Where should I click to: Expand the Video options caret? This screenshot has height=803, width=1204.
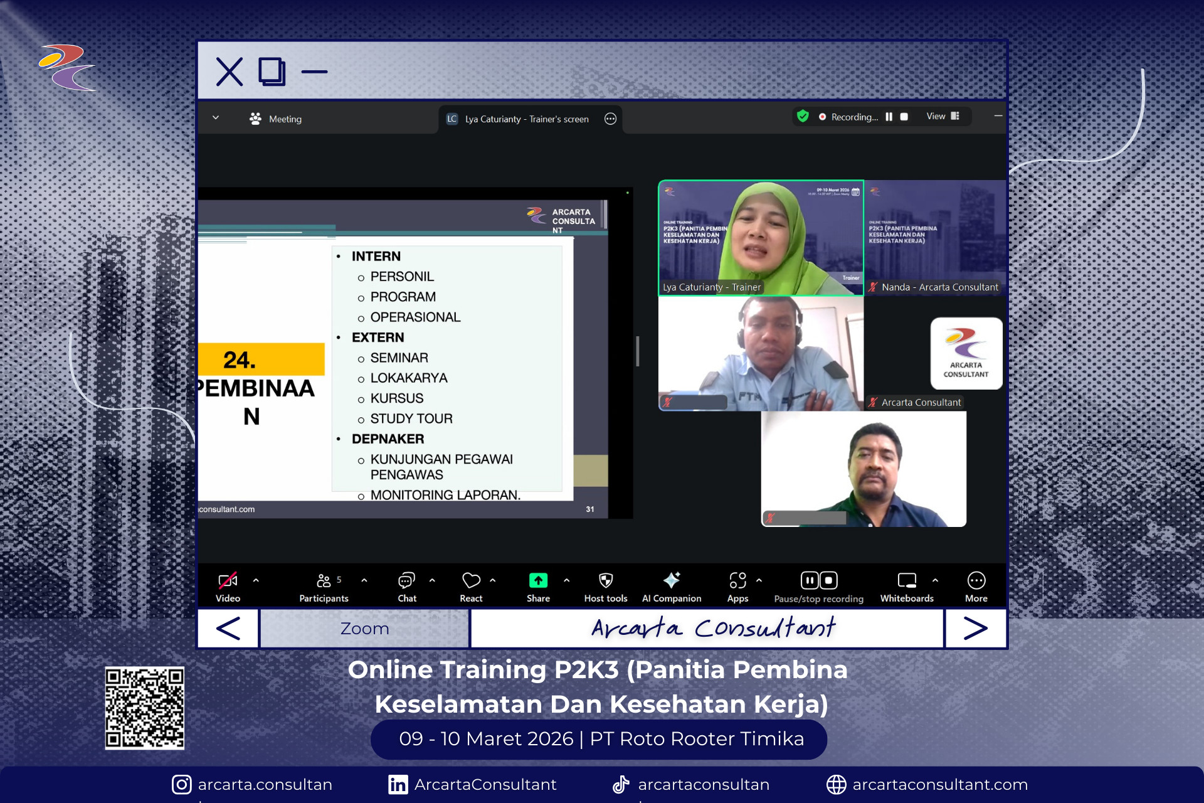256,580
